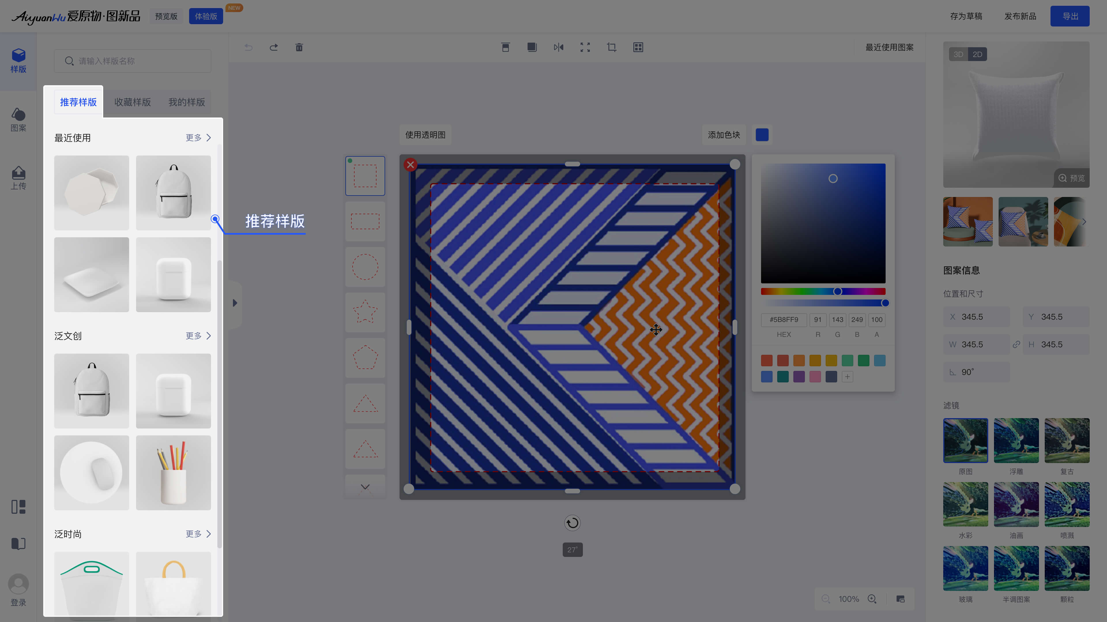
Task: Click the 使用透明图 button
Action: pyautogui.click(x=425, y=135)
